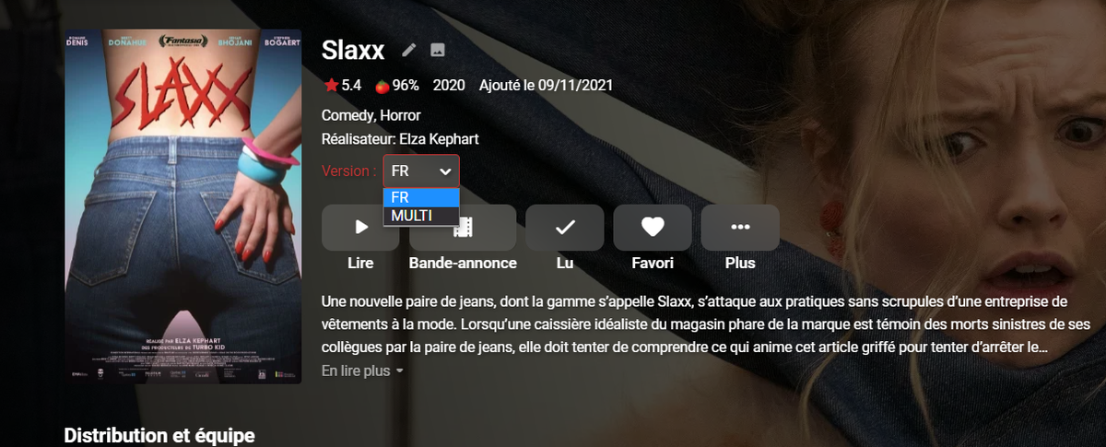Select FR in the version list
Viewport: 1106px width, 447px height.
pos(421,197)
